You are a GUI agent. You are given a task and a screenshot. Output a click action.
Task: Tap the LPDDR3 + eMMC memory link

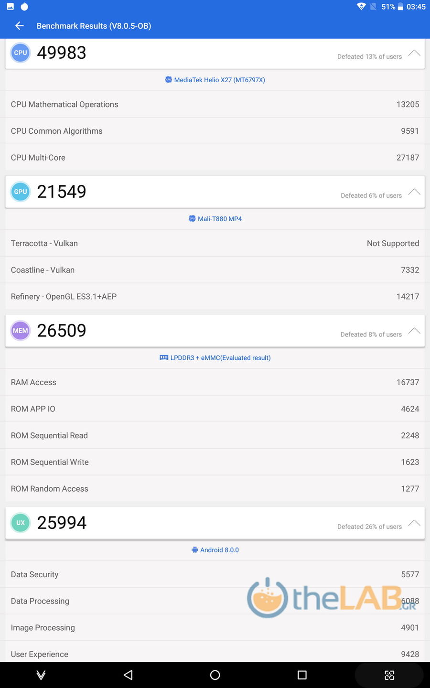215,358
